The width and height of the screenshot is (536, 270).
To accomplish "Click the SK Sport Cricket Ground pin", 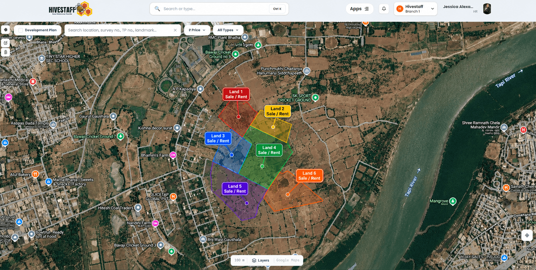I will tap(316, 98).
